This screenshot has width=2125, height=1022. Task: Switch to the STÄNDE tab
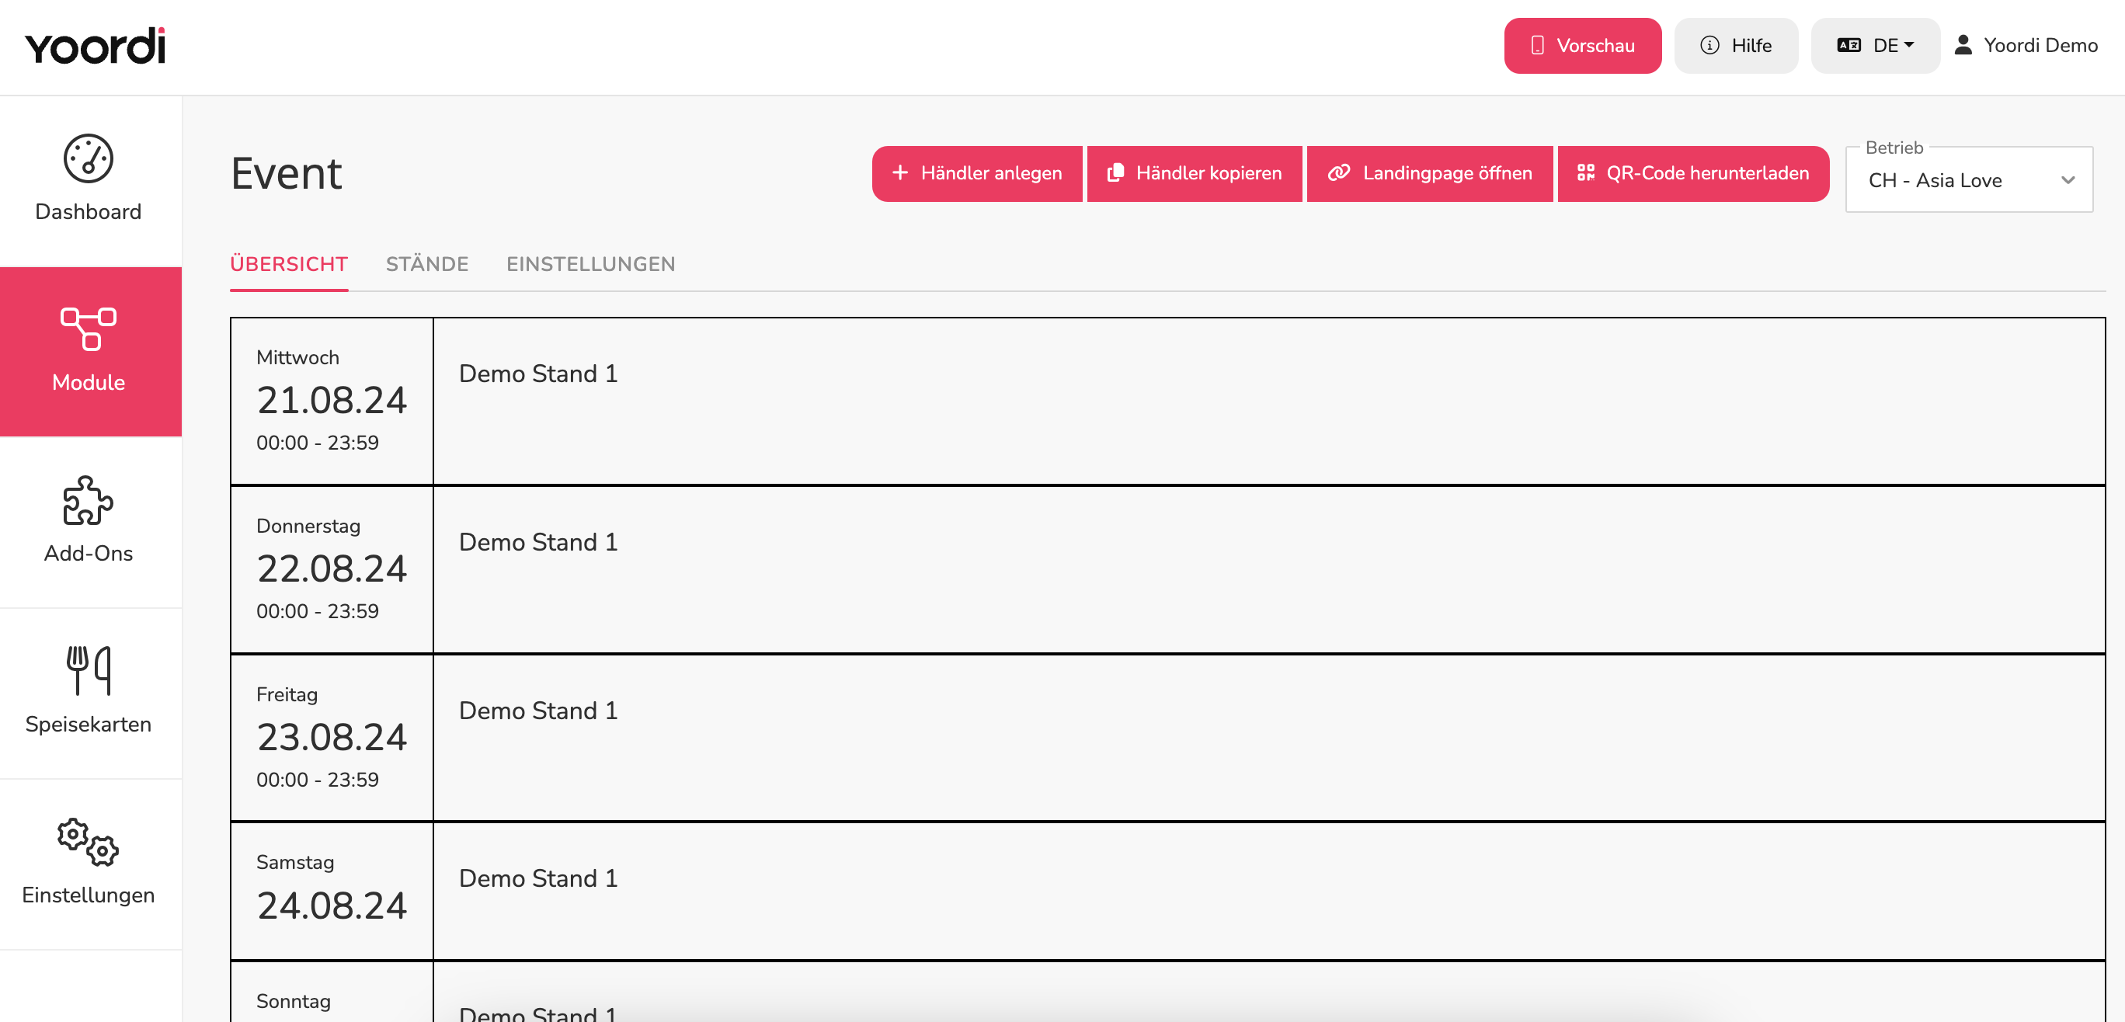(x=426, y=264)
